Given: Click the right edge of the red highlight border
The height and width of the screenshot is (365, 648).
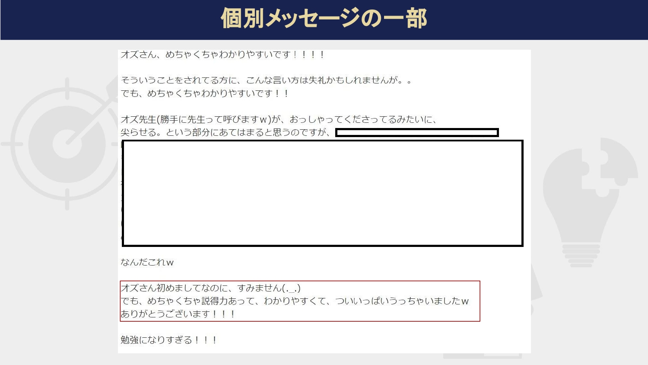Looking at the screenshot, I should (x=480, y=301).
